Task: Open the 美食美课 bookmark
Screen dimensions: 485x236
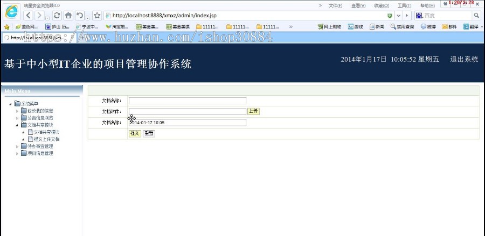Action: (x=178, y=27)
